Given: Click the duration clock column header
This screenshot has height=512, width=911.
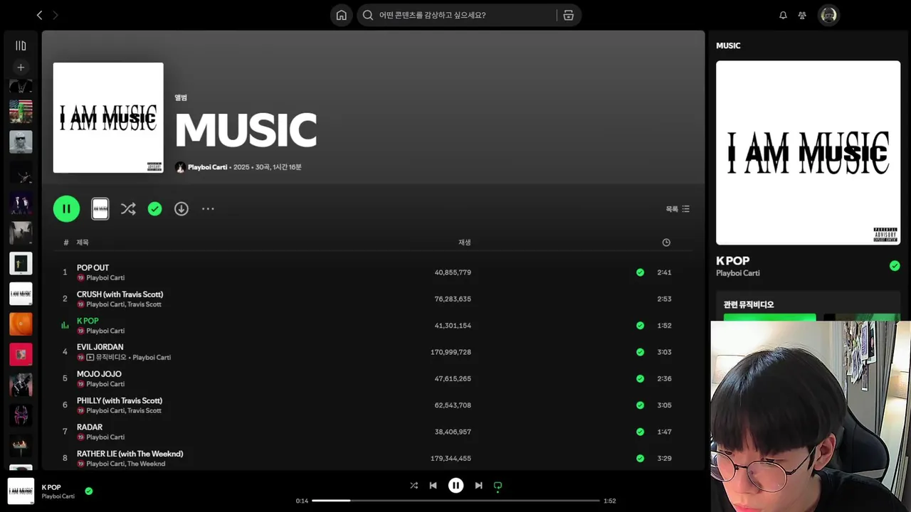Looking at the screenshot, I should [x=666, y=242].
